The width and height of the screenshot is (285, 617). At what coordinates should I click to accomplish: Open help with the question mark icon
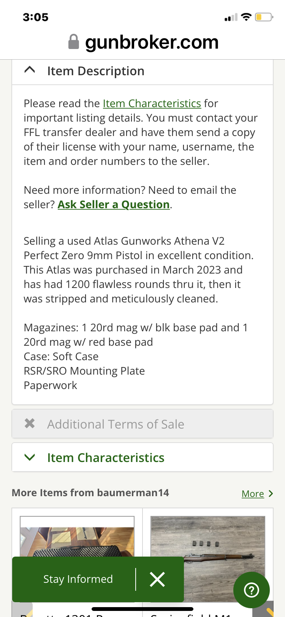coord(251,590)
